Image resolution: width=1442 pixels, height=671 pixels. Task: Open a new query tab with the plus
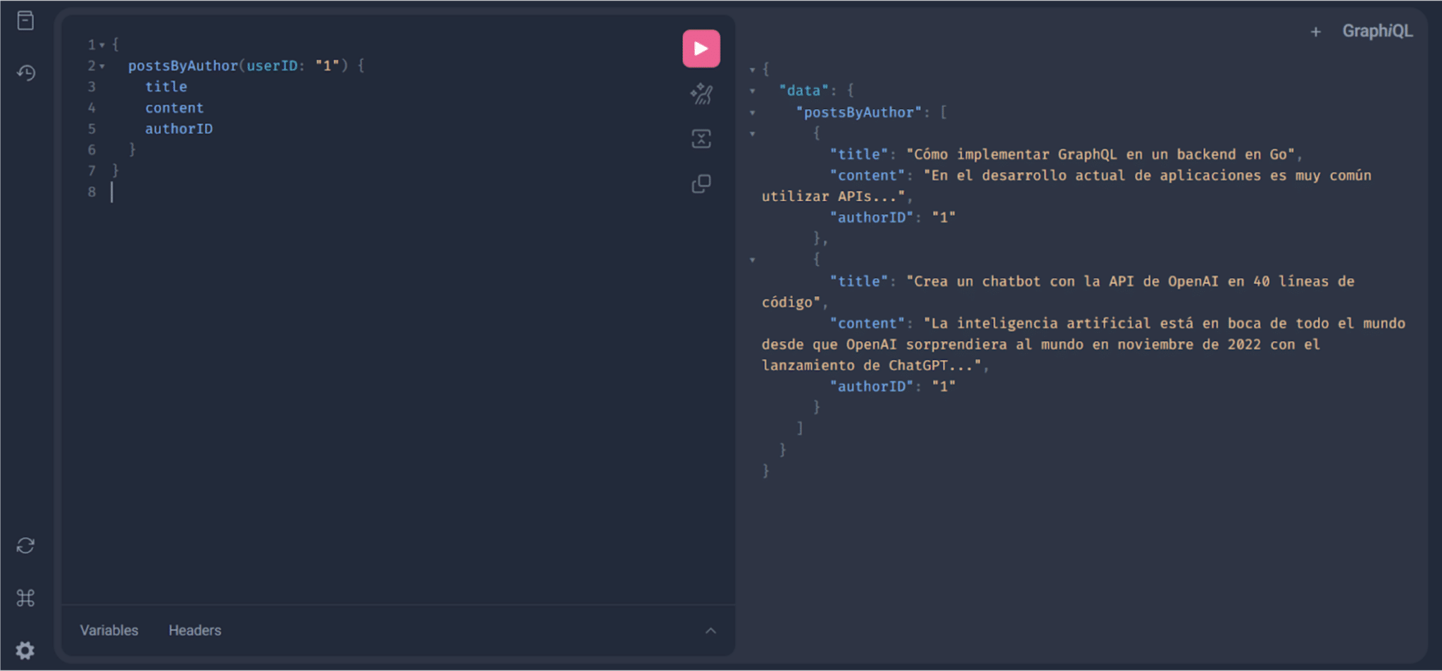pyautogui.click(x=1317, y=31)
